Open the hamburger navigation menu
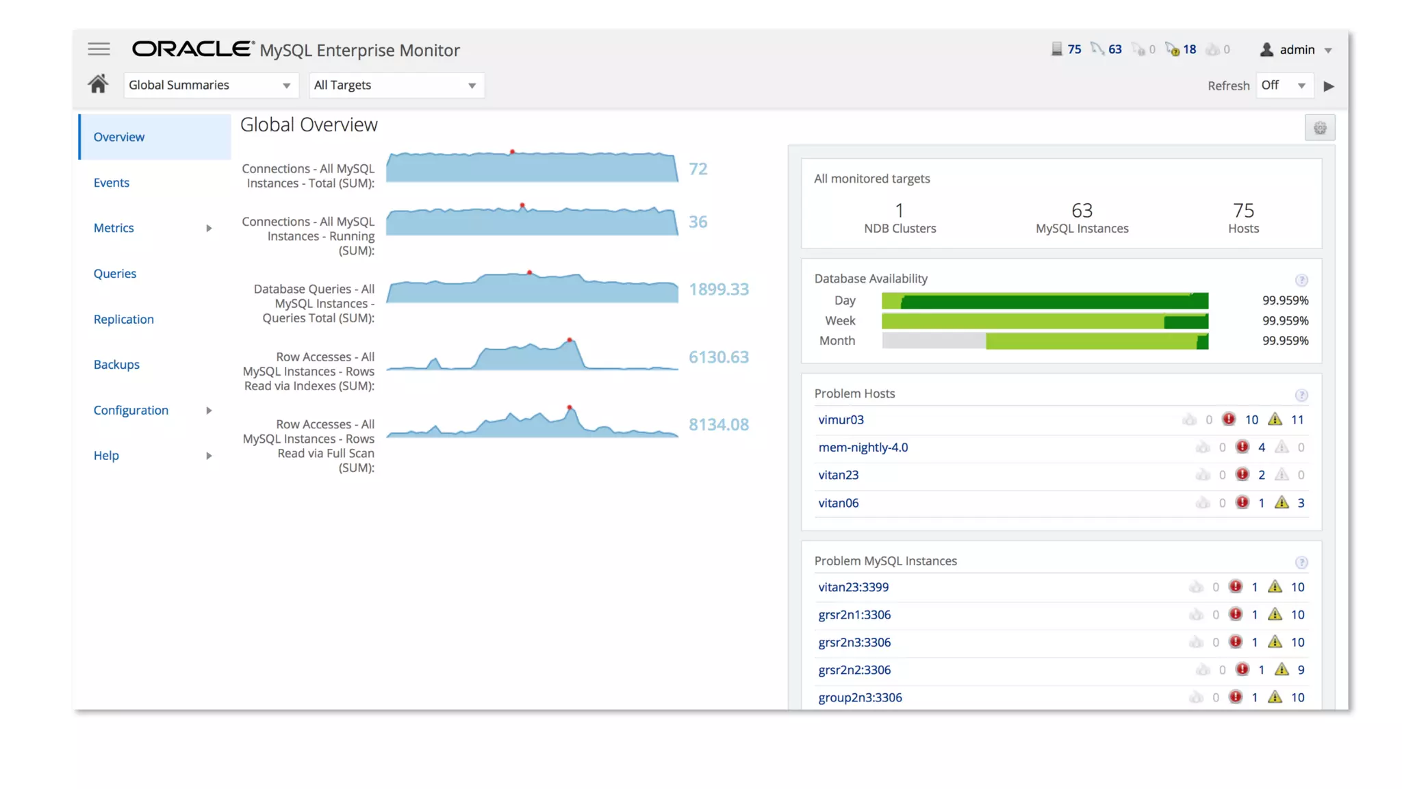 point(99,49)
